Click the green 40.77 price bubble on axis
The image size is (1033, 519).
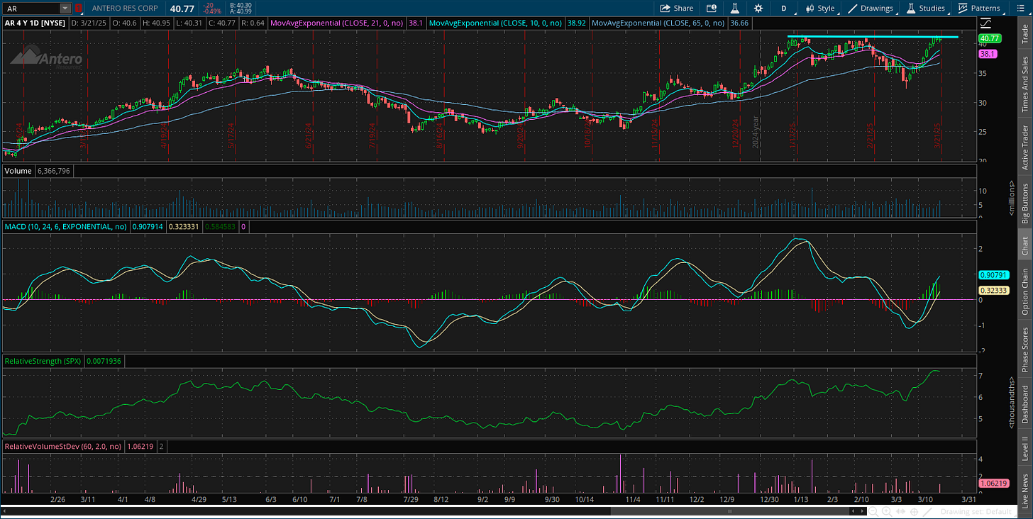989,38
